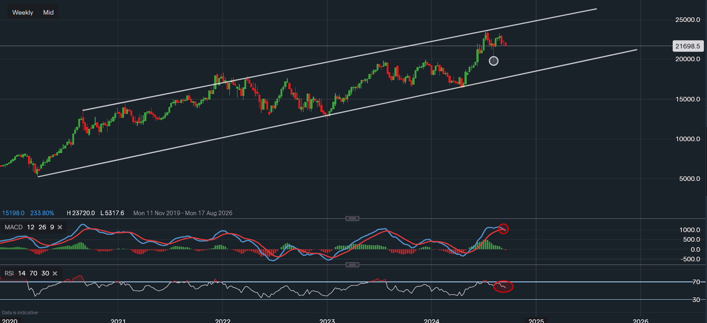The width and height of the screenshot is (707, 323).
Task: Click the current price tag 21698.5
Action: (x=688, y=46)
